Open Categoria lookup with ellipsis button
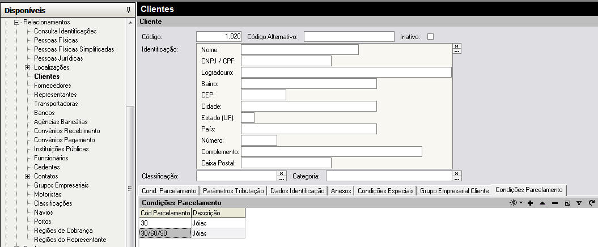 [457, 178]
